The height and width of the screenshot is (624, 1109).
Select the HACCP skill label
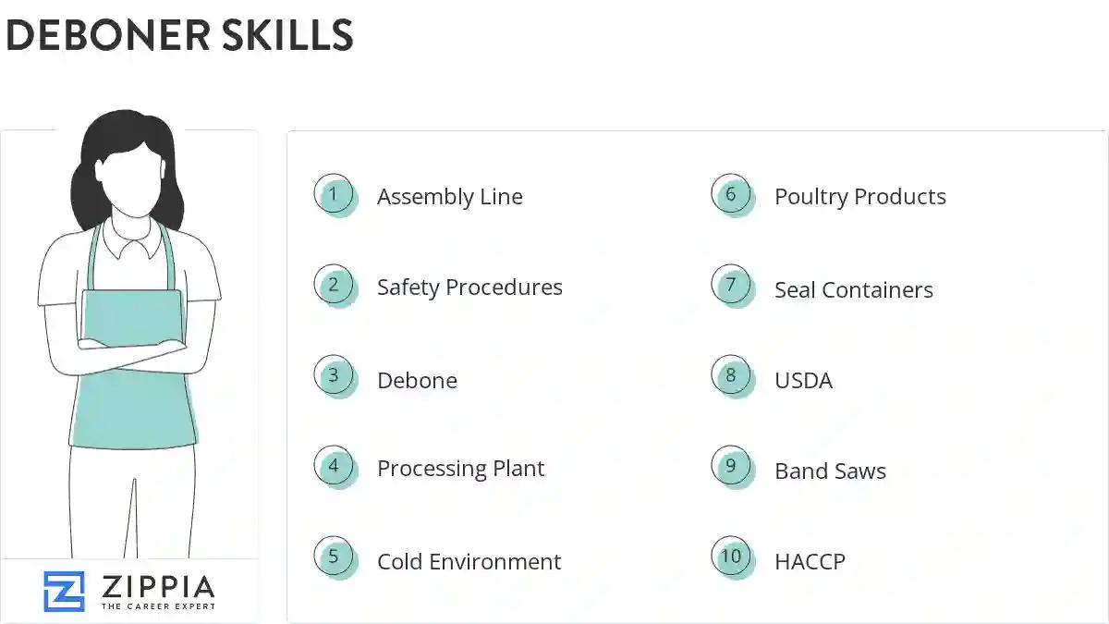point(810,561)
